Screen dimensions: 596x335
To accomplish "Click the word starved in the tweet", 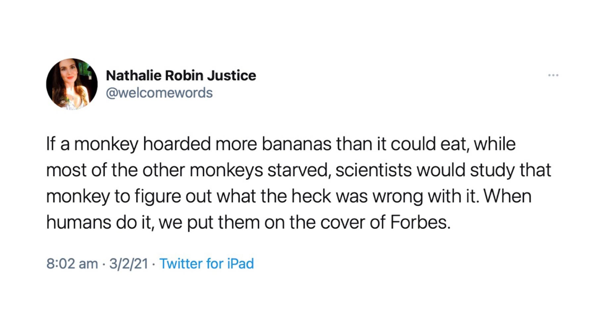I will pos(299,170).
